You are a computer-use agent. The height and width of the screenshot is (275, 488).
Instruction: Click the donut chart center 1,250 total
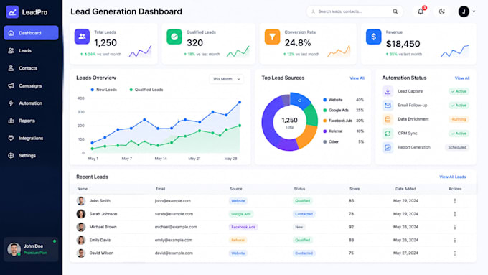click(289, 122)
